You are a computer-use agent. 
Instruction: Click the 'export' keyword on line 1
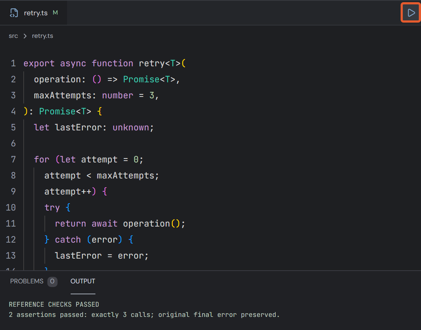point(39,63)
